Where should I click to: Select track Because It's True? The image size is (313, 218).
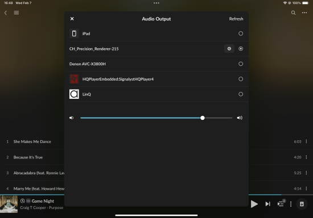tap(28, 157)
